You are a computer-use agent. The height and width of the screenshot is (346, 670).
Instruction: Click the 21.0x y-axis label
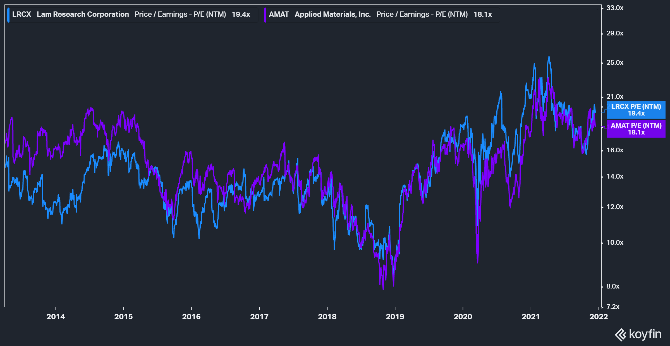click(x=615, y=97)
